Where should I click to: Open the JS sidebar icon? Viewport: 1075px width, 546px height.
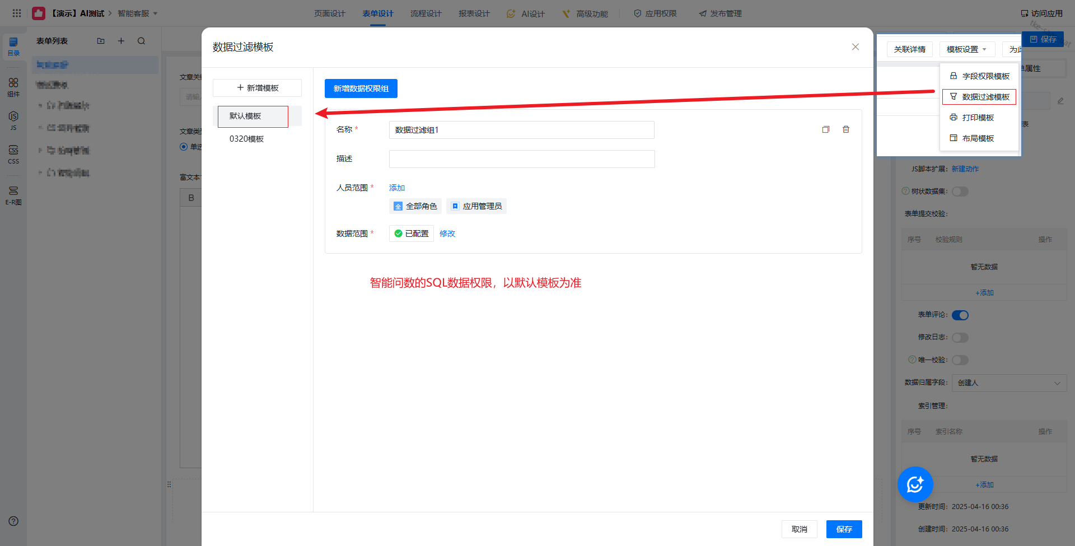(13, 119)
